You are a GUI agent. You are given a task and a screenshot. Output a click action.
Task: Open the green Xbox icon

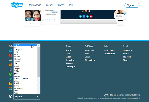11,74
